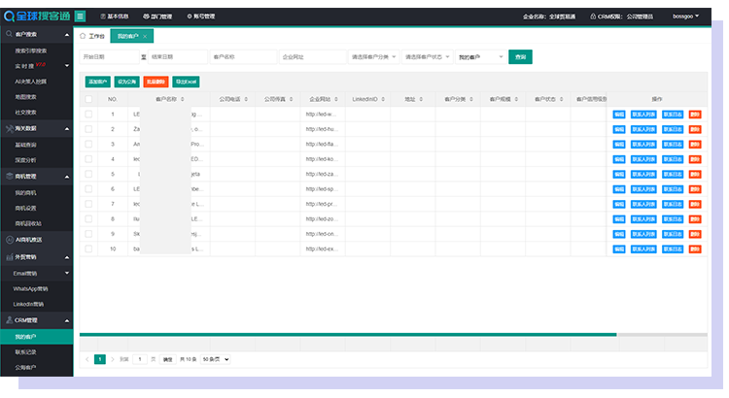Close the 我的客户 tab with its X
Screen dimensions: 729x398
[145, 36]
